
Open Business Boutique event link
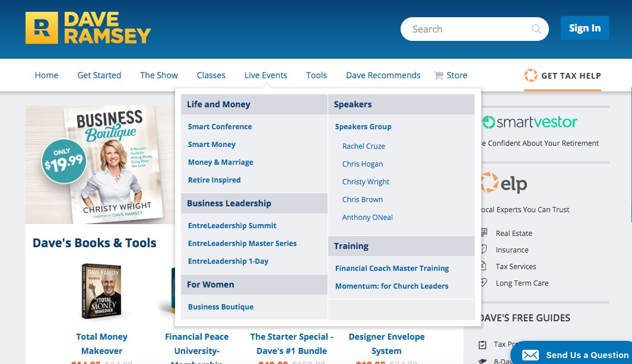coord(221,306)
